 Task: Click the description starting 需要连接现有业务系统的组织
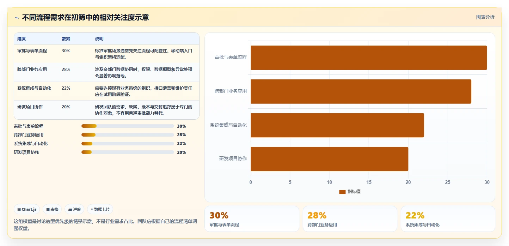143,91
